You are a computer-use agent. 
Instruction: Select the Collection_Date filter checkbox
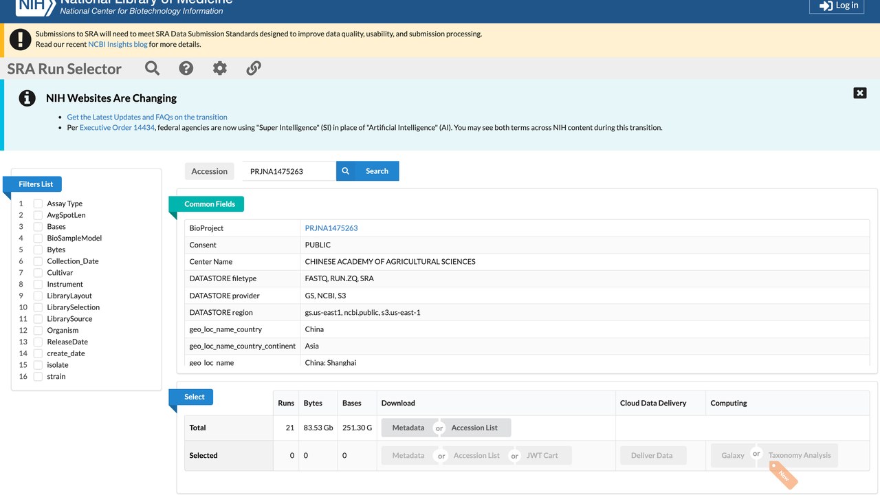click(x=38, y=261)
